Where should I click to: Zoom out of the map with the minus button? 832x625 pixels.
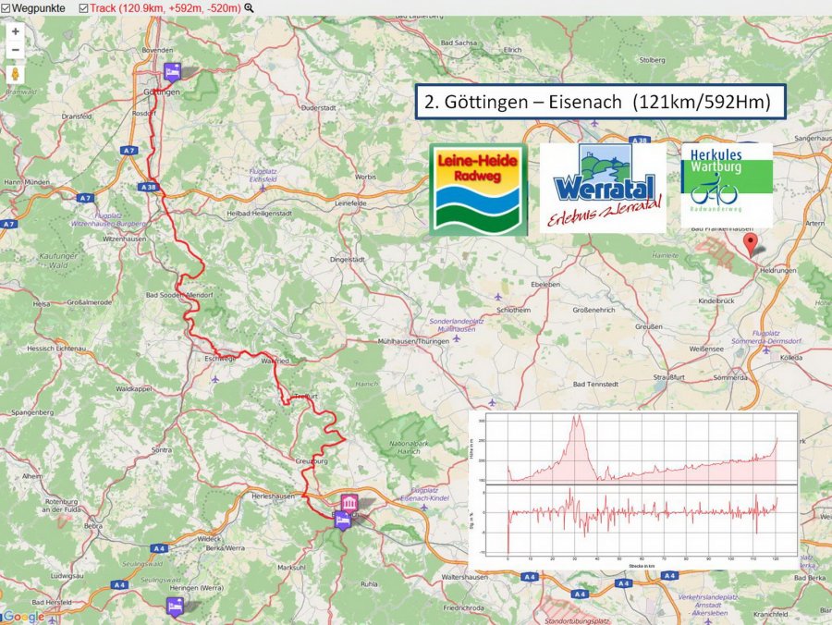(x=16, y=50)
